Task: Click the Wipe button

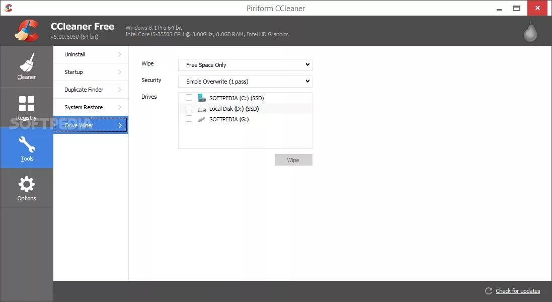Action: click(293, 160)
